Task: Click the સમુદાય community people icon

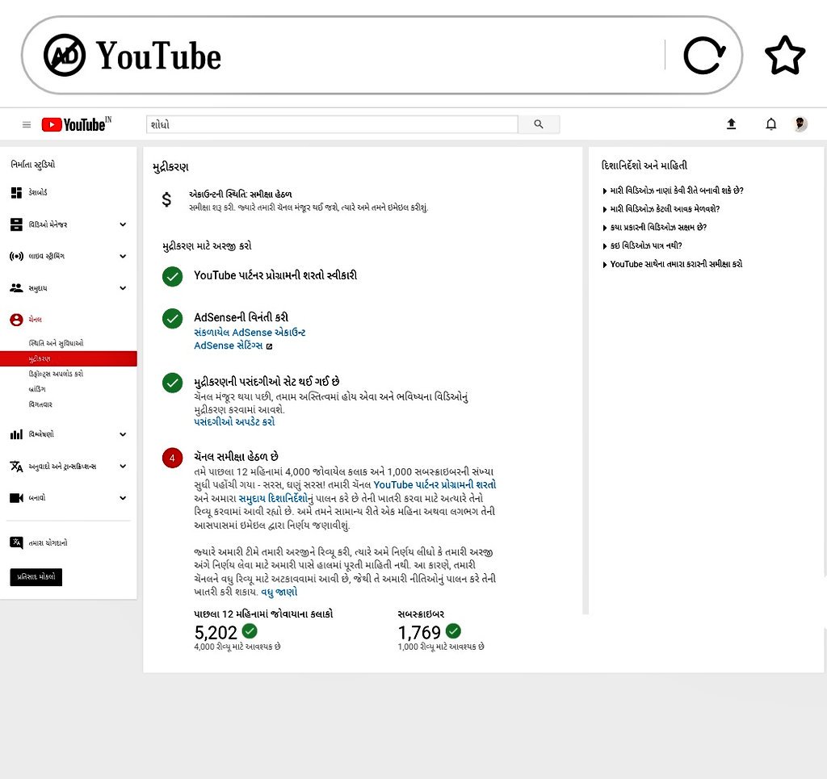Action: click(x=16, y=287)
